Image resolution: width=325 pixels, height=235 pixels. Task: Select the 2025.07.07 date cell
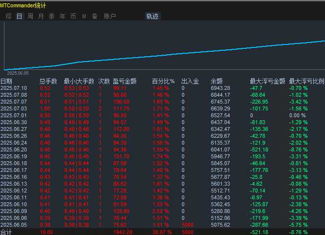14,102
